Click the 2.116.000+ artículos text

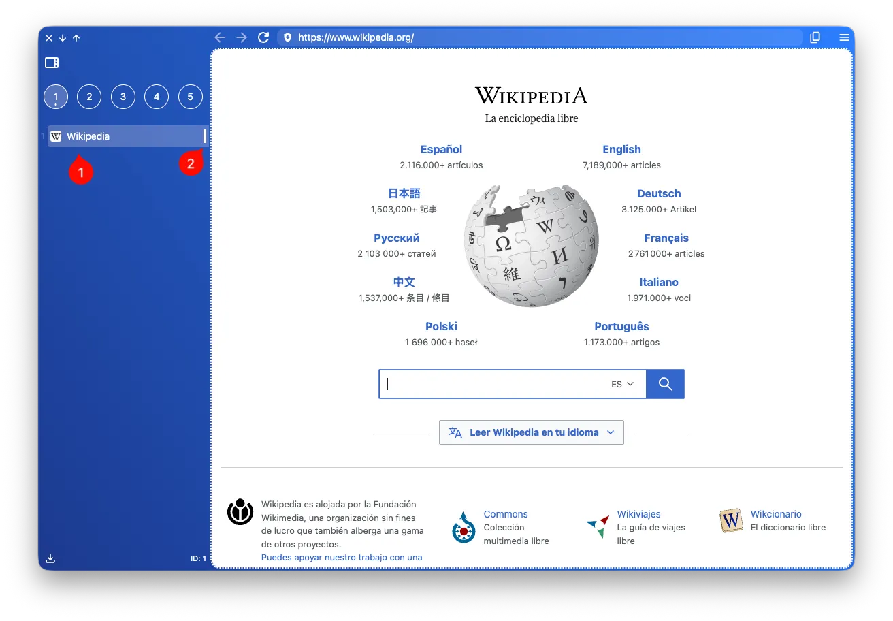pyautogui.click(x=441, y=165)
